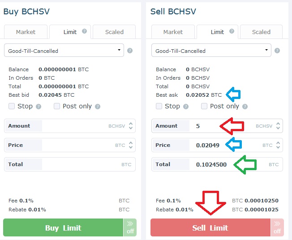The image size is (292, 240).
Task: Click the red Sell Limit button
Action: 210,227
